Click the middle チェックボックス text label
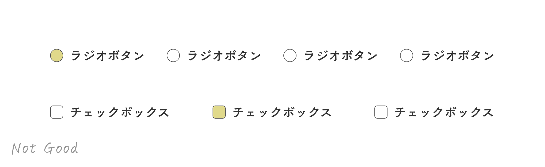Image resolution: width=545 pixels, height=167 pixels. (x=282, y=112)
